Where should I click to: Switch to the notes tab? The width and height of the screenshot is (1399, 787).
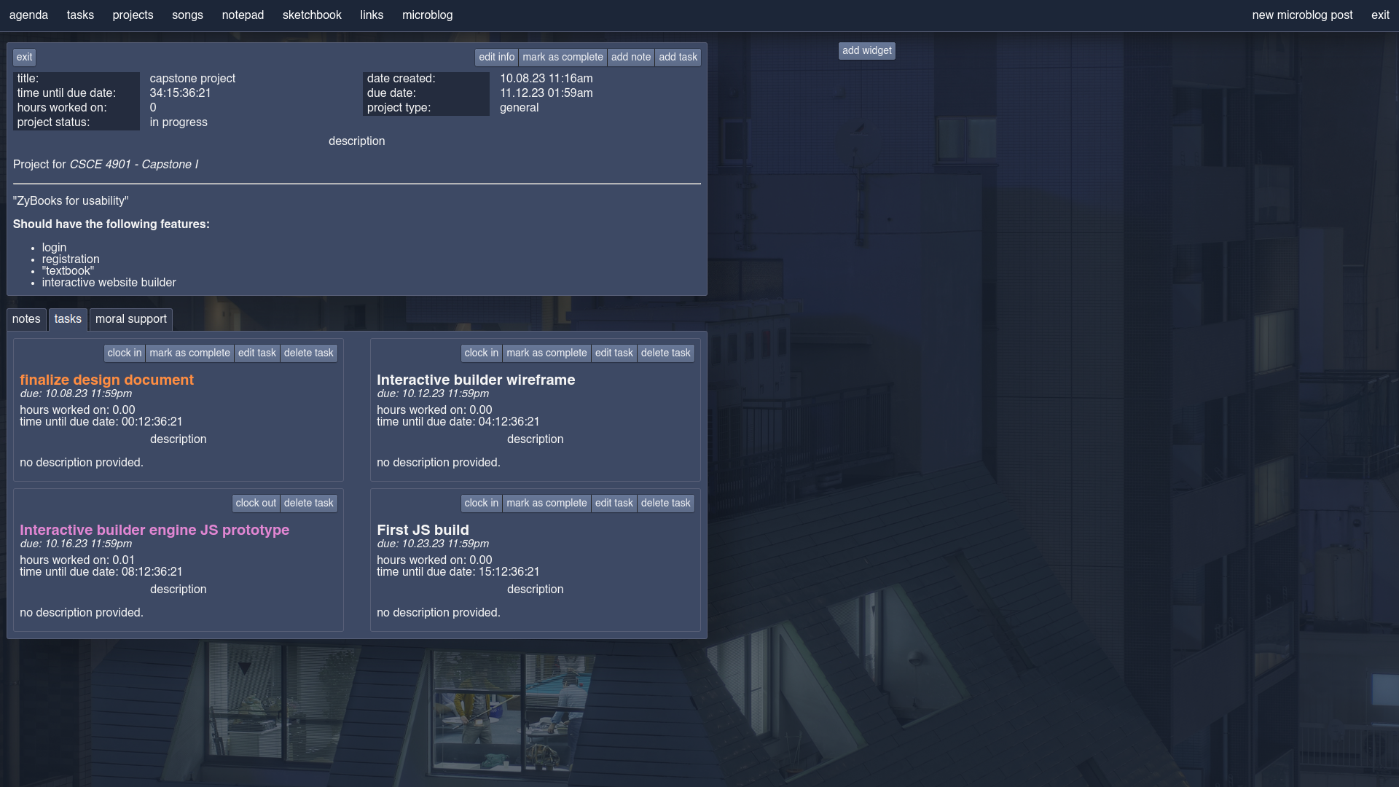click(26, 319)
